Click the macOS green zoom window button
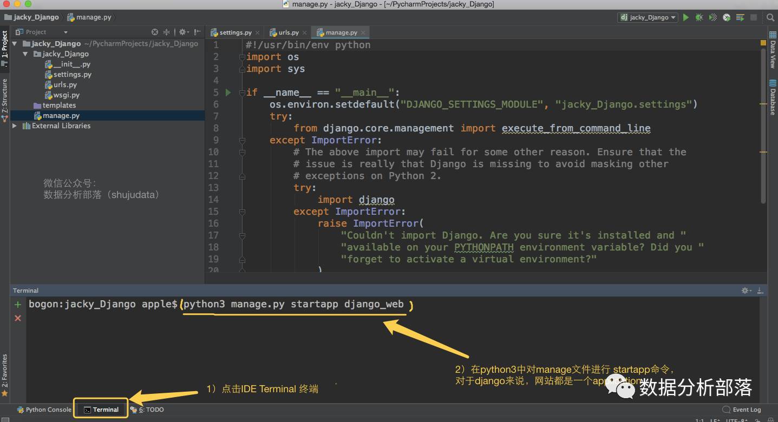The height and width of the screenshot is (422, 778). pyautogui.click(x=28, y=4)
